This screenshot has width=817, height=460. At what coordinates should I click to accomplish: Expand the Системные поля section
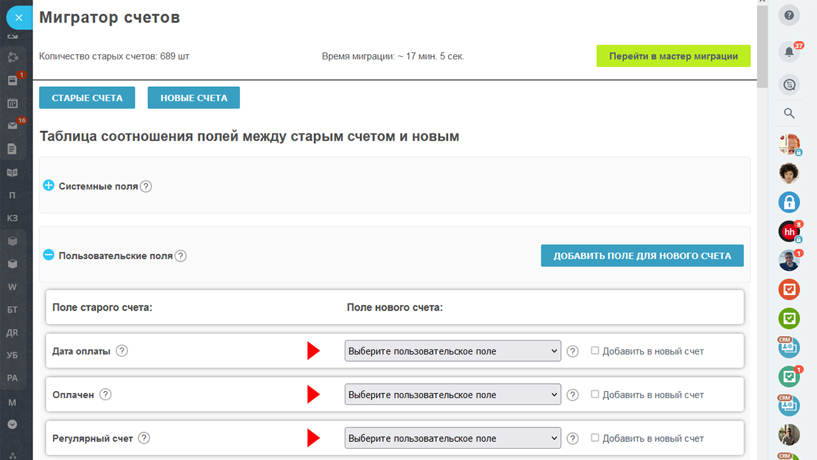pyautogui.click(x=49, y=186)
